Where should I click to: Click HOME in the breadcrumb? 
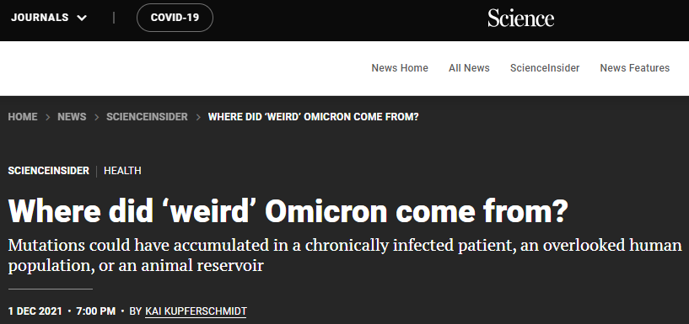[23, 117]
